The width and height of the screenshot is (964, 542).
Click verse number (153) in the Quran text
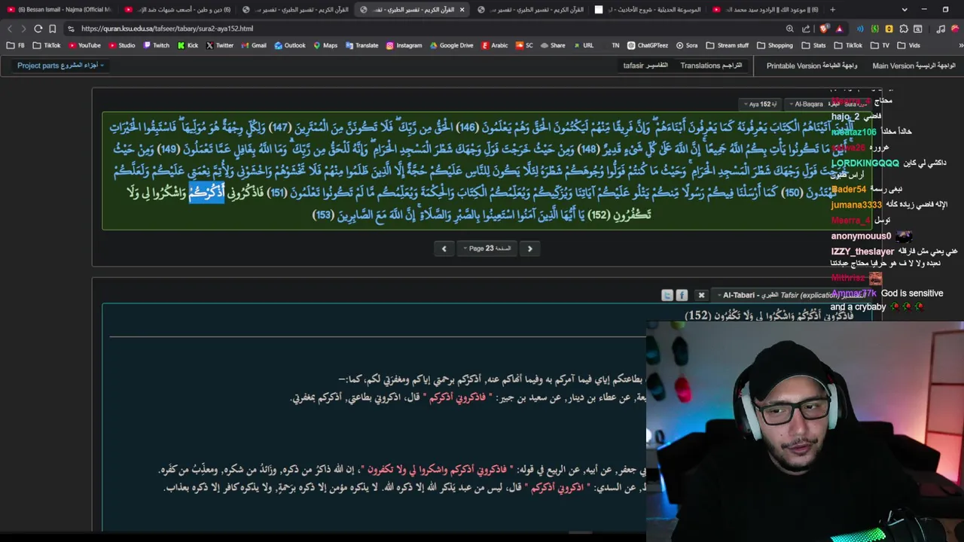(x=322, y=215)
